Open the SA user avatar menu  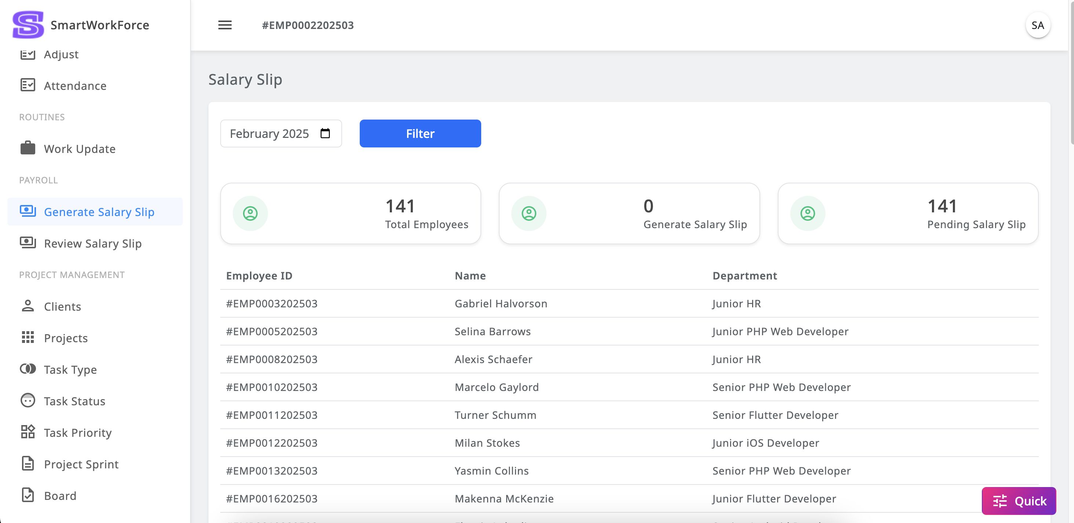click(1037, 25)
